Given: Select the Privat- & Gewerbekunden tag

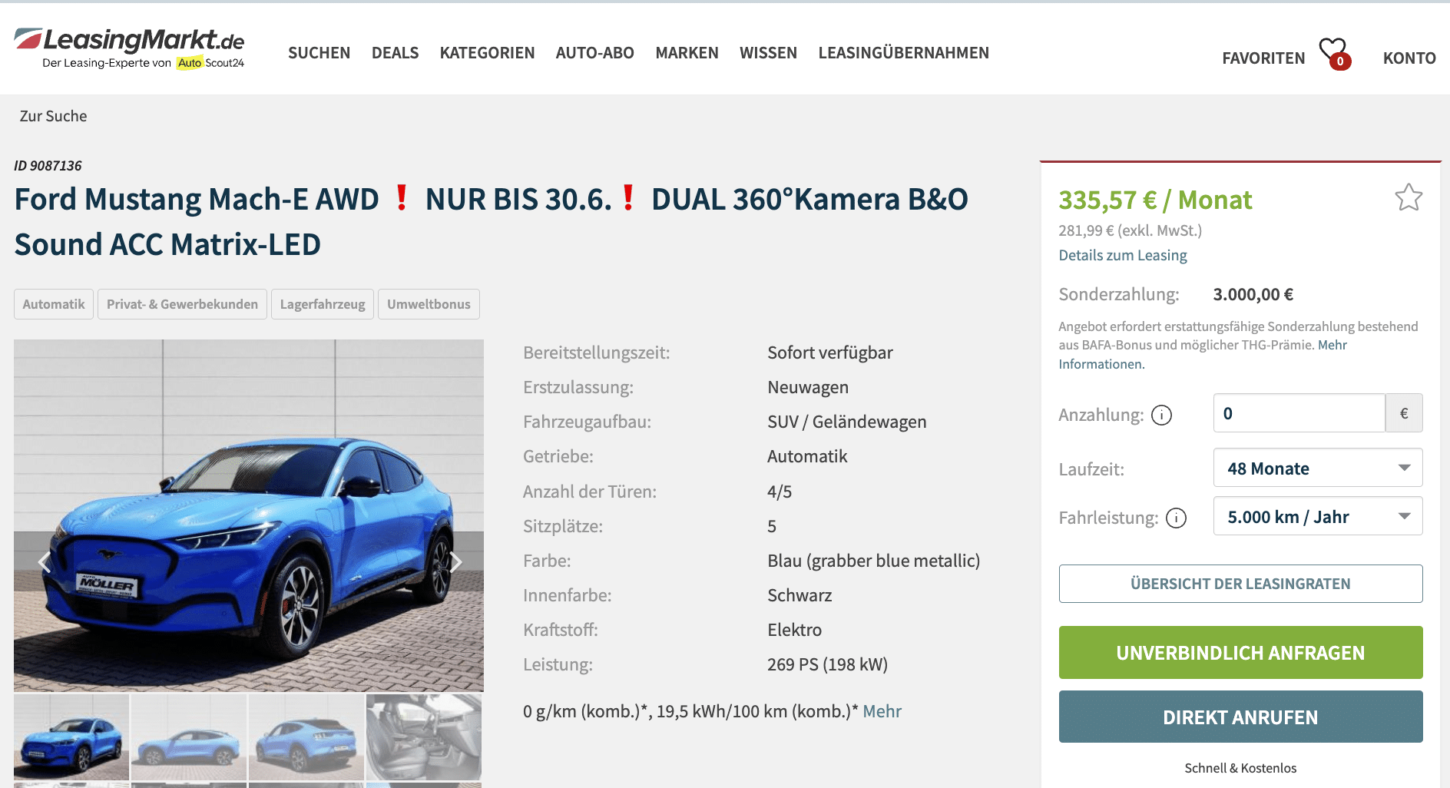Looking at the screenshot, I should tap(182, 304).
